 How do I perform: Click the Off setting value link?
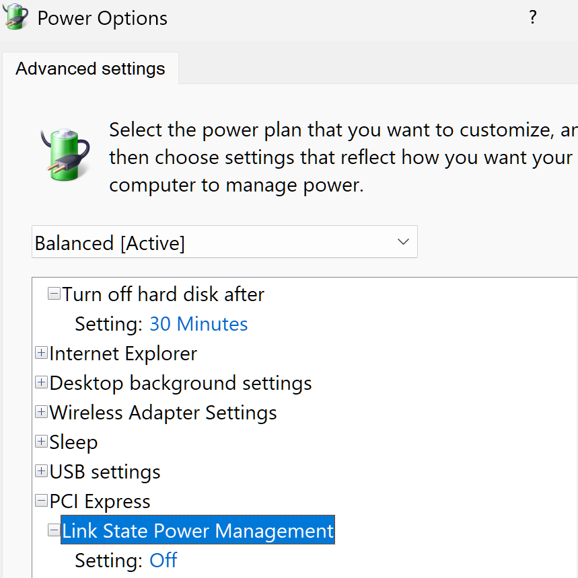[164, 561]
